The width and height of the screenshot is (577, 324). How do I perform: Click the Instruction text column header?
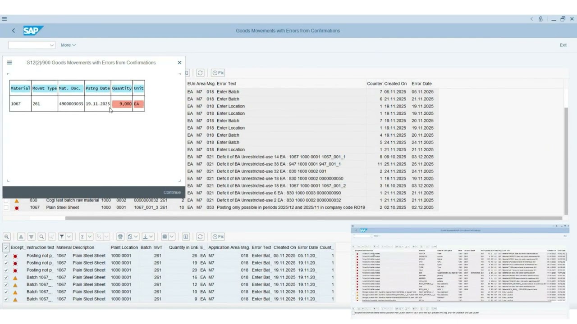(x=40, y=247)
